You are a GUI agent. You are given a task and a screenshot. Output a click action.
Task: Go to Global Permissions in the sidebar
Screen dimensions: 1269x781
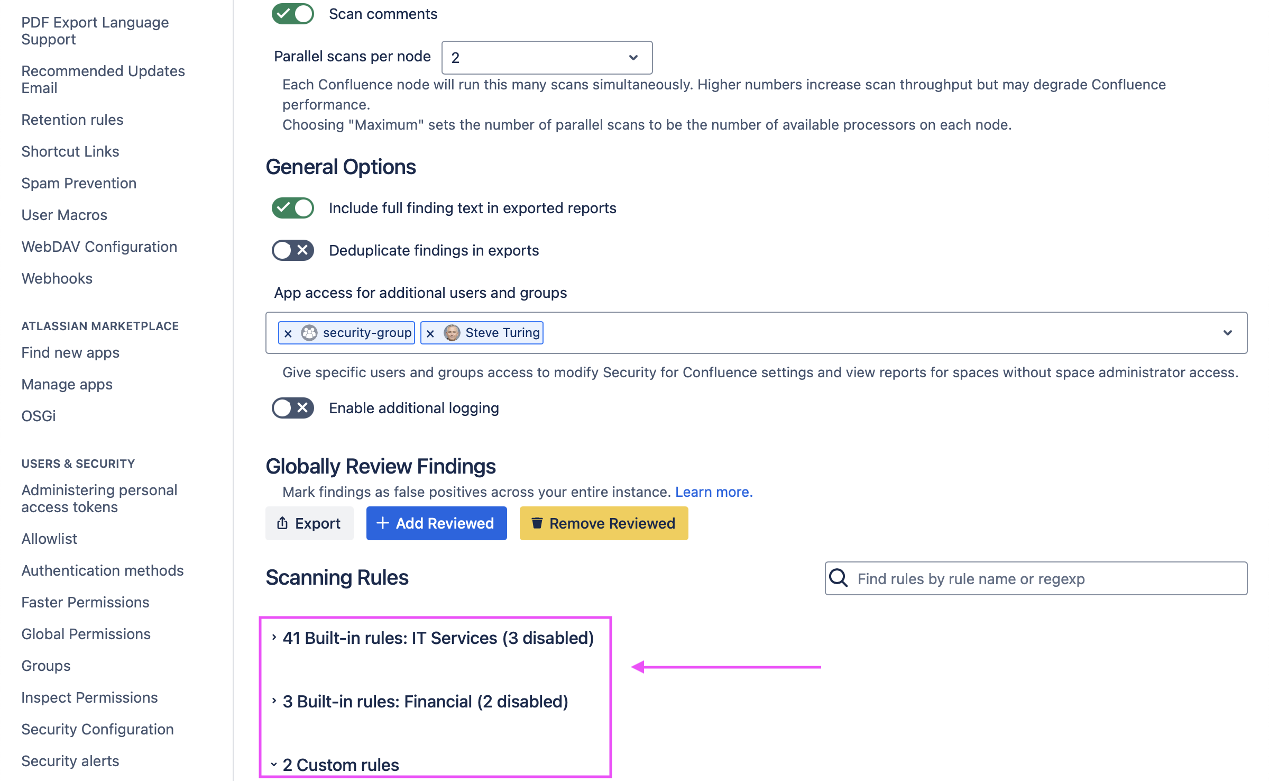tap(86, 634)
